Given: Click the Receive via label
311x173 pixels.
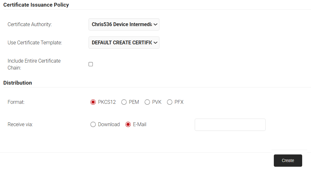Looking at the screenshot, I should coord(20,124).
